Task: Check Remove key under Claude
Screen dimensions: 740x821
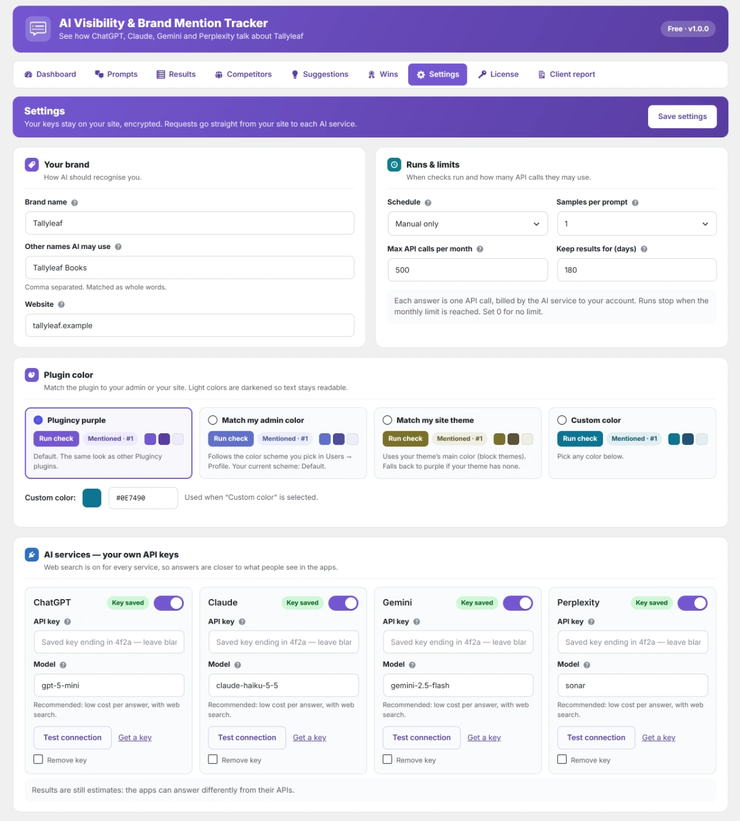Action: (213, 759)
